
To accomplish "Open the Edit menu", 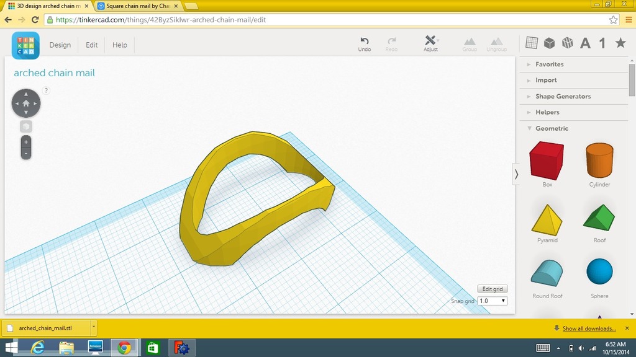I will [x=92, y=45].
